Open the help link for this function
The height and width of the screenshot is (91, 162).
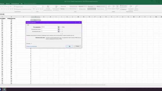click(31, 46)
